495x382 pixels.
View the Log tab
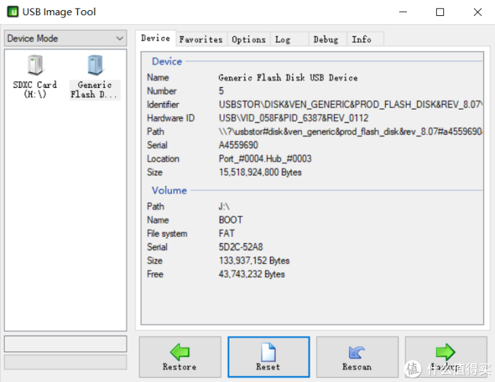click(x=283, y=39)
